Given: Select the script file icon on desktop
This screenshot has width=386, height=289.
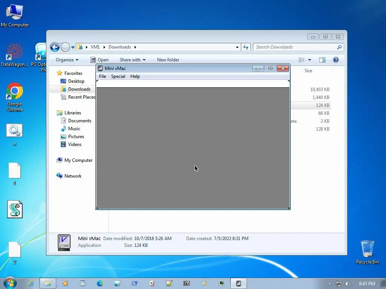Looking at the screenshot, I should pyautogui.click(x=15, y=209).
